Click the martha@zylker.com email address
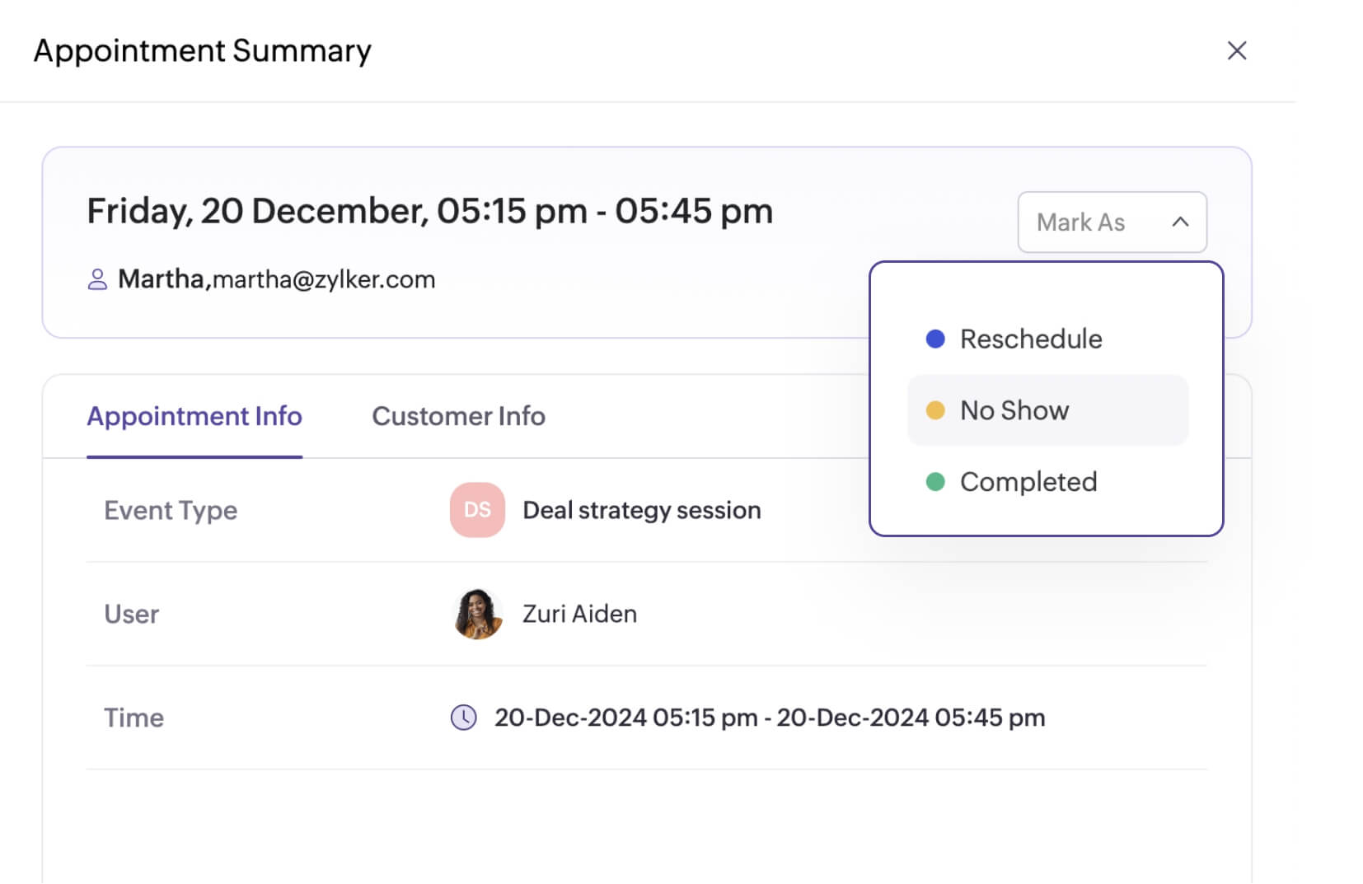The height and width of the screenshot is (884, 1363). (324, 280)
